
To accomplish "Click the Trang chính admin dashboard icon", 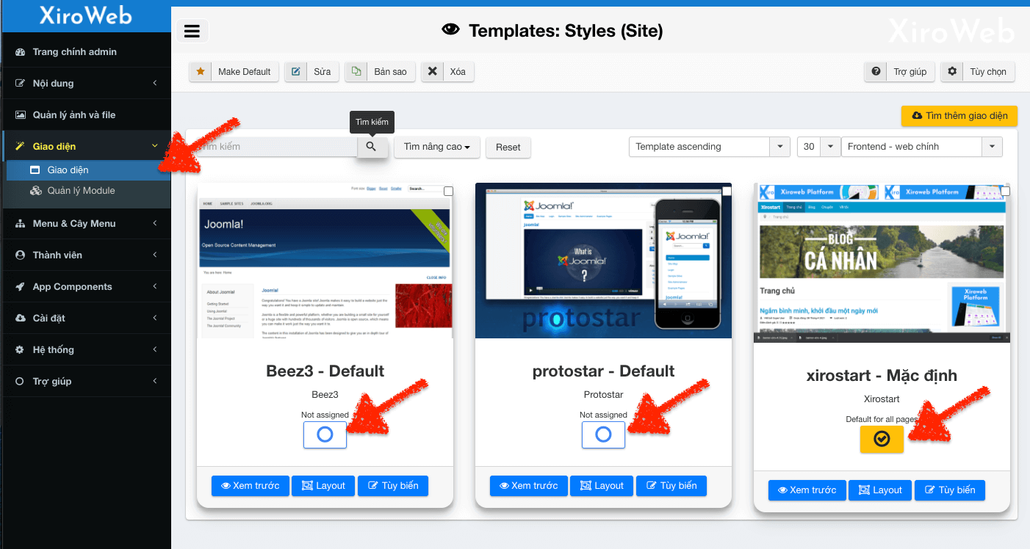I will [x=21, y=52].
